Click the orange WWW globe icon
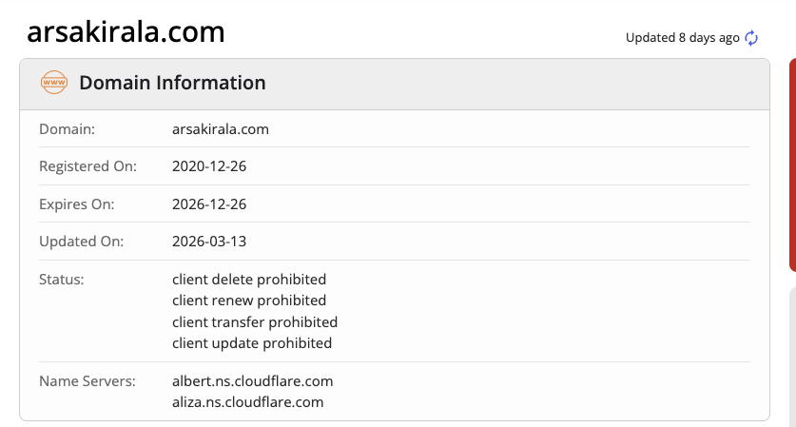Screen dimensions: 796x427 [x=54, y=83]
